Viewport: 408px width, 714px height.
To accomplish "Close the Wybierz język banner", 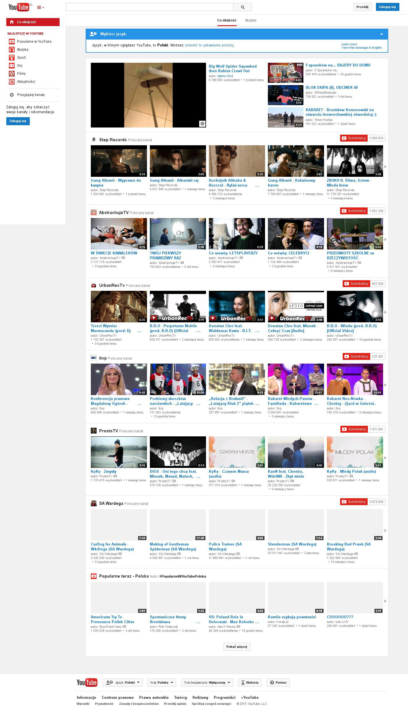I will click(x=381, y=34).
